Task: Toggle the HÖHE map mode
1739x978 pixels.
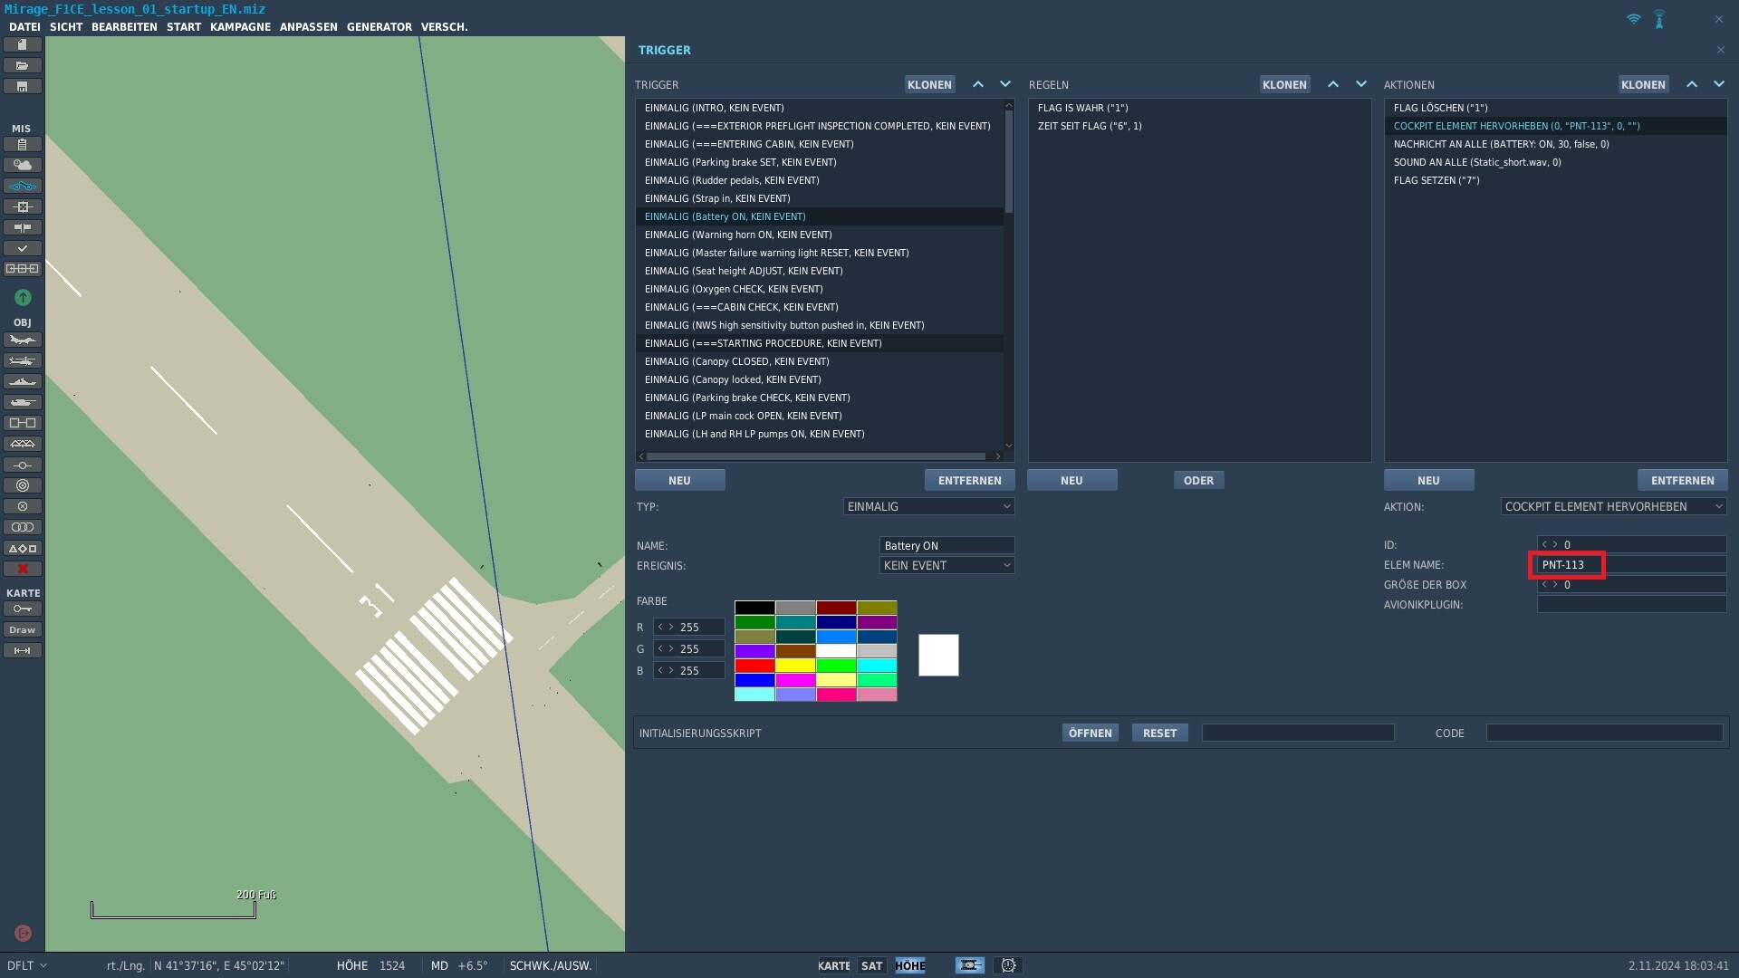Action: point(910,966)
